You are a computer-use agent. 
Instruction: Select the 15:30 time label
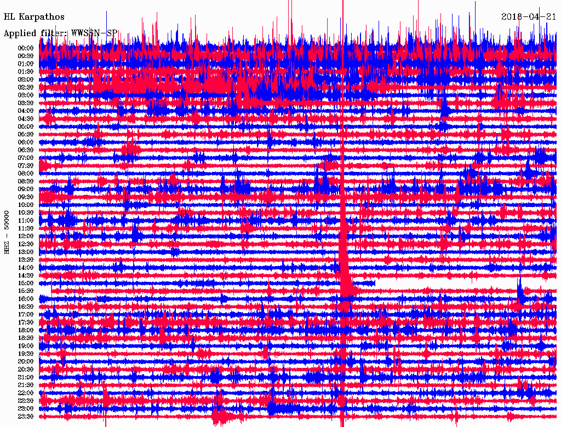click(x=25, y=291)
